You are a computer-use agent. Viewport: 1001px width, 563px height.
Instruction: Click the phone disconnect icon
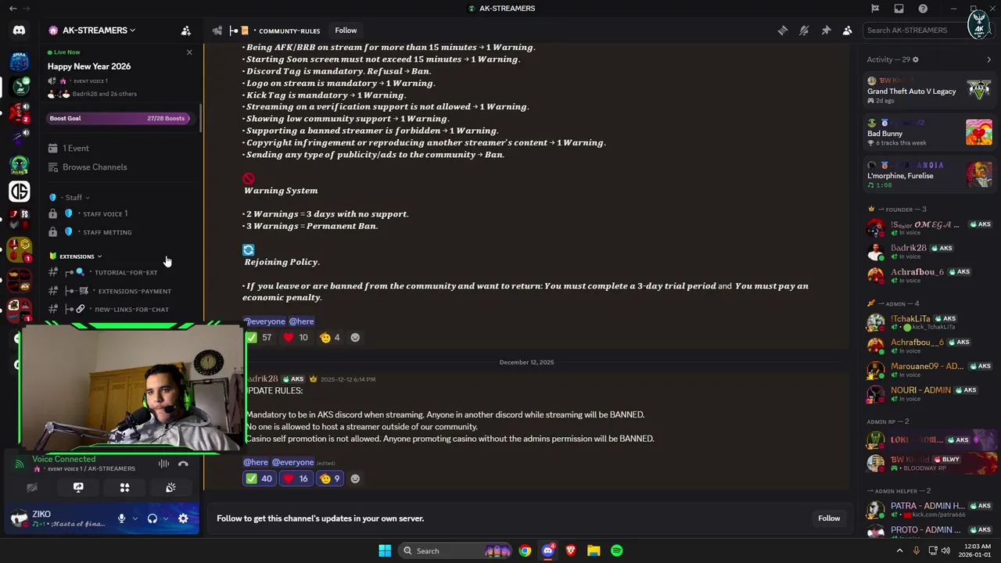coord(183,464)
